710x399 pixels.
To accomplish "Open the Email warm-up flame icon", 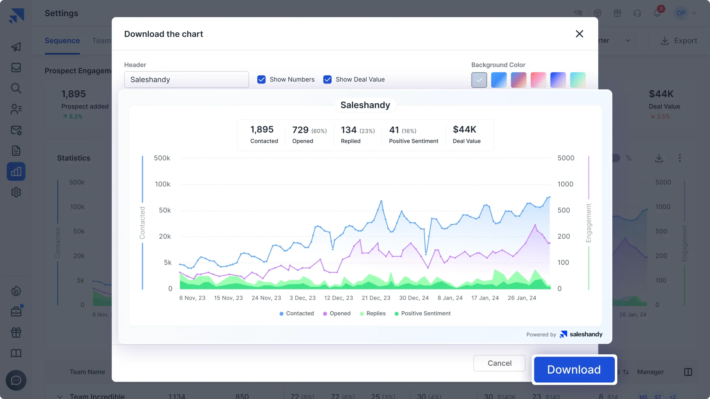I will [x=16, y=291].
